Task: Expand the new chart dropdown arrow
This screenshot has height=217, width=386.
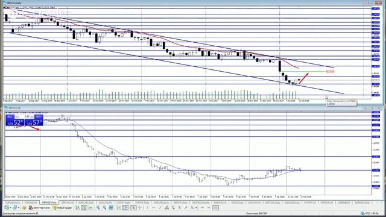Action: [x=10, y=208]
